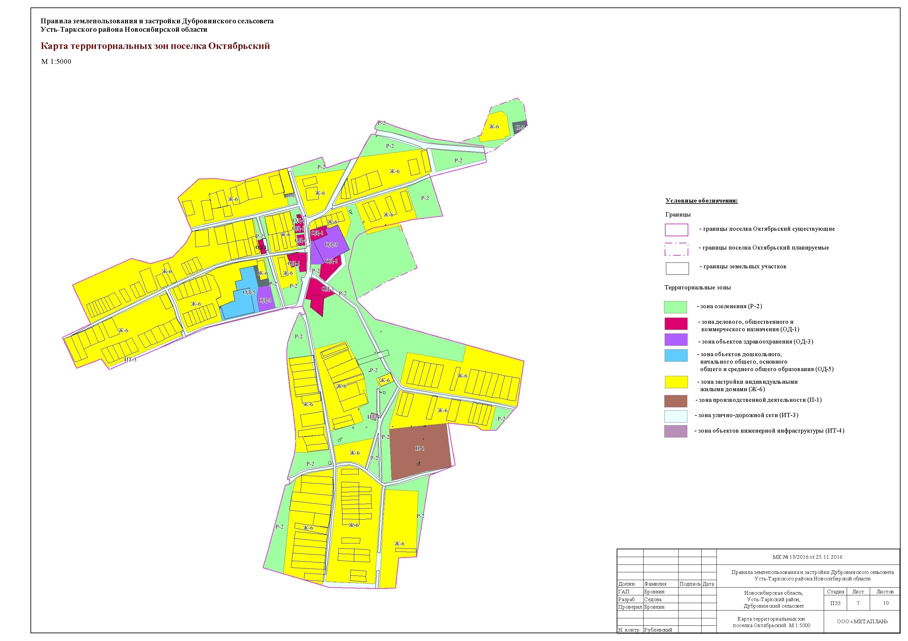Click the existing settlement boundary legend symbol
The image size is (908, 641).
676,230
